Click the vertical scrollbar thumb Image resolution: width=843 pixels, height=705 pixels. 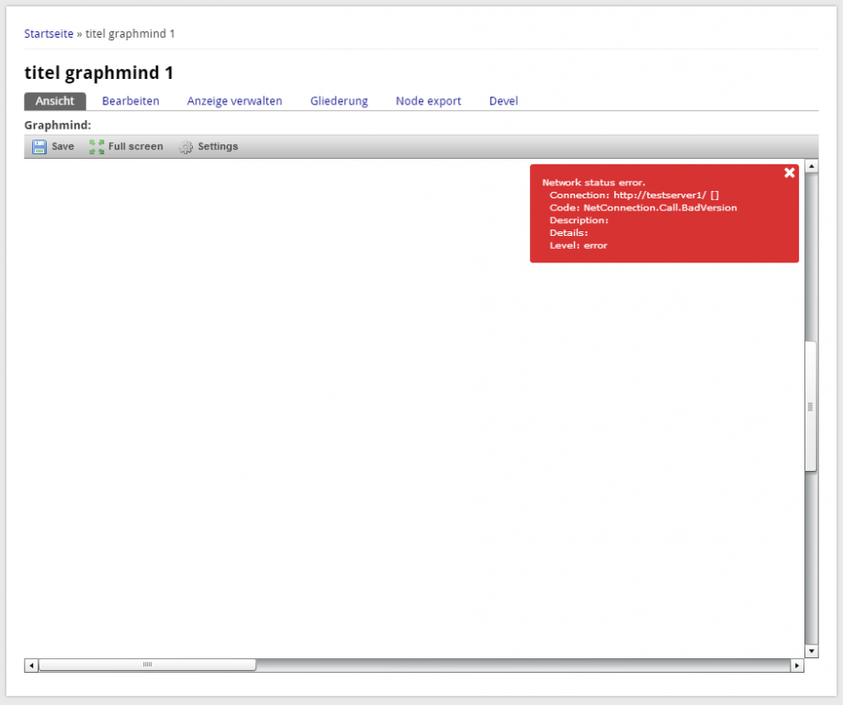click(x=811, y=407)
